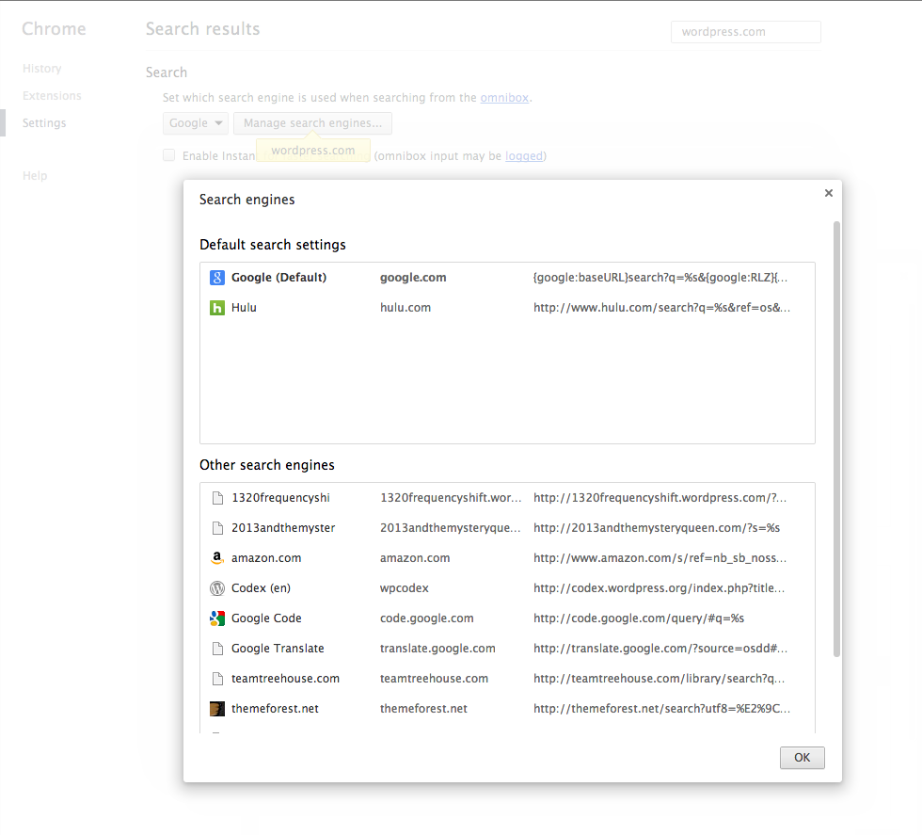The width and height of the screenshot is (922, 835).
Task: Click the settings search field containing wordpress.com
Action: (x=745, y=32)
